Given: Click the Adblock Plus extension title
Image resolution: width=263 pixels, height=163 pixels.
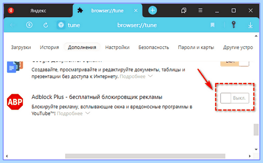Looking at the screenshot, I should (97, 97).
